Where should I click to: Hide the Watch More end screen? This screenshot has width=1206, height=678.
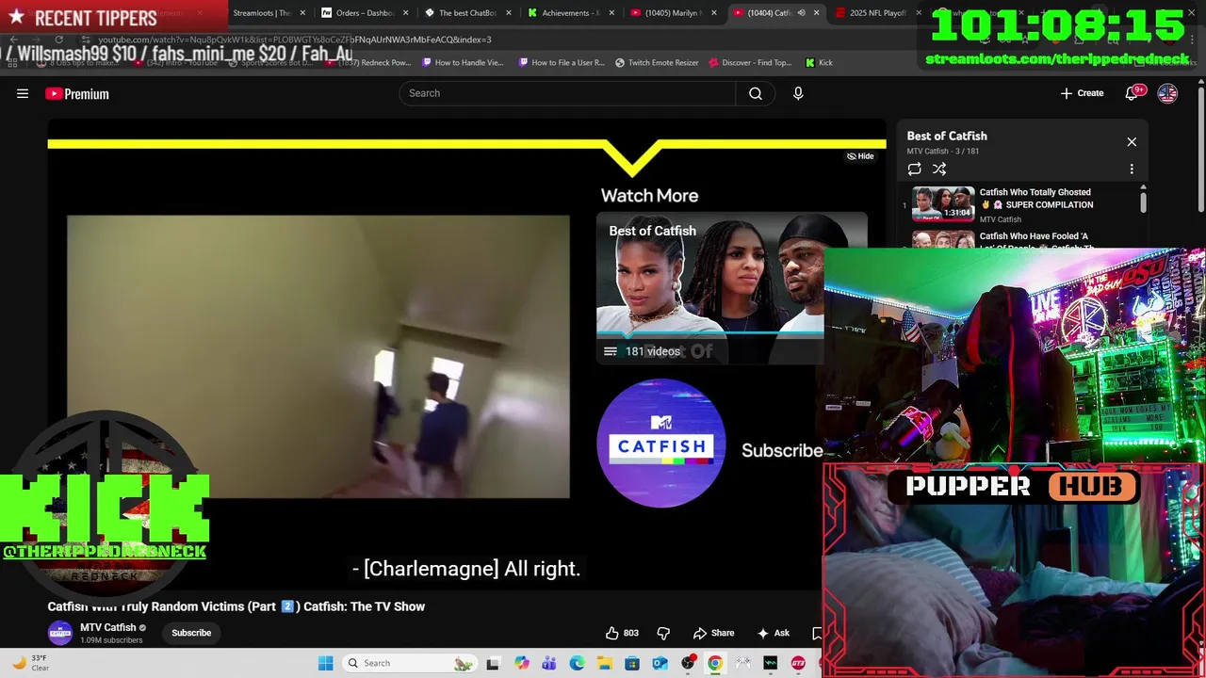pos(860,156)
